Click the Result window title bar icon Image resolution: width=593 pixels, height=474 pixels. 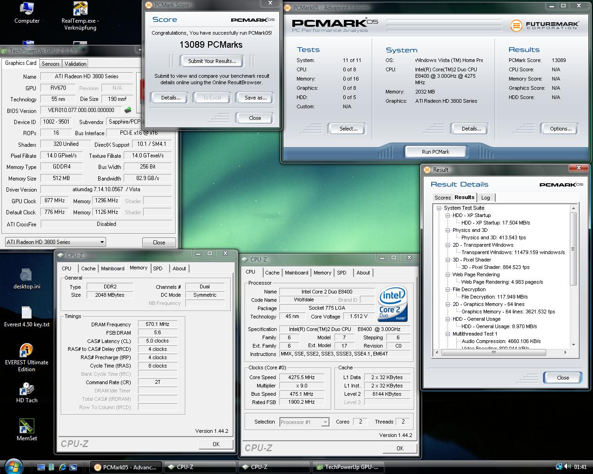click(x=428, y=169)
